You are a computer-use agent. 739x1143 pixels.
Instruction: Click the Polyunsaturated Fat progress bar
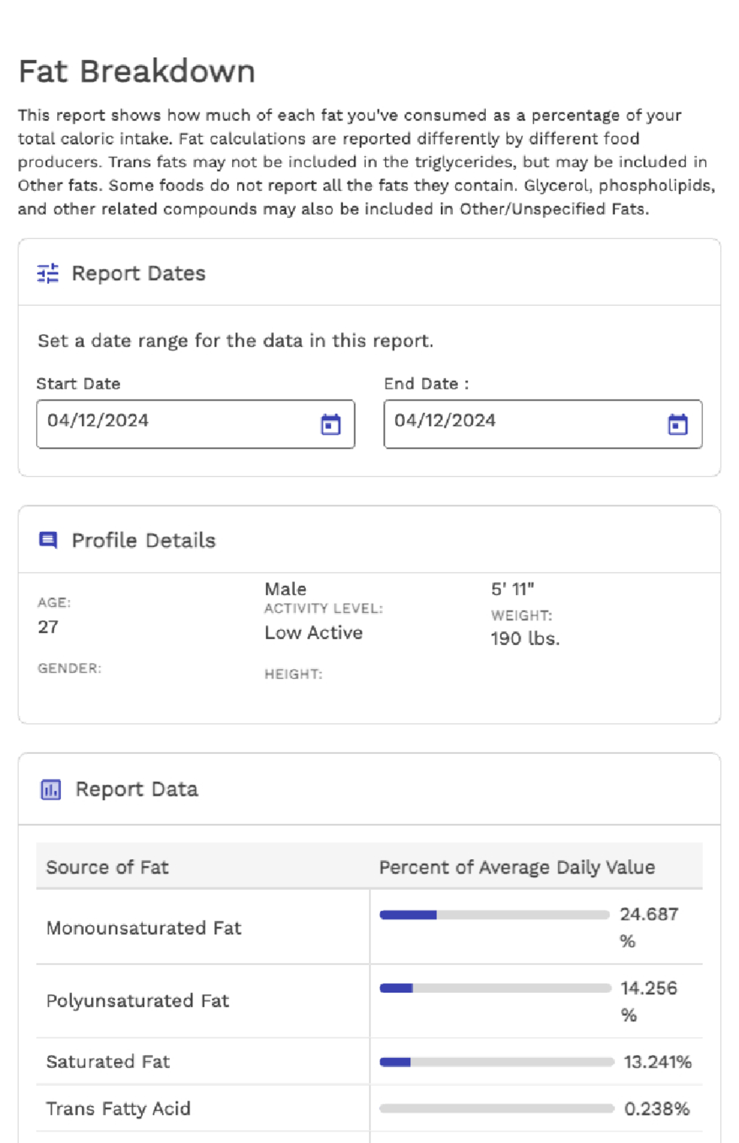(x=495, y=989)
